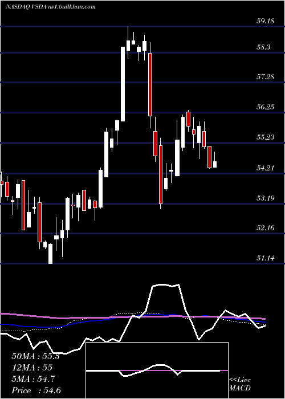Select the 53.19 price axis label

265,198
